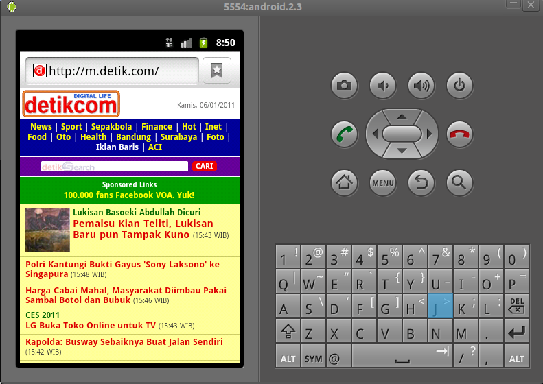Open bookmarks with the star icon

tap(217, 71)
